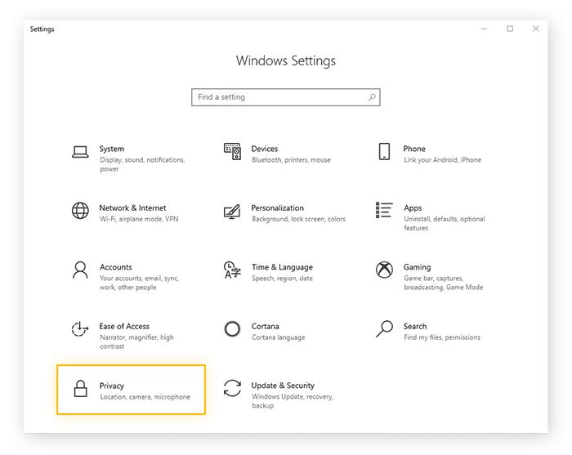Image resolution: width=572 pixels, height=455 pixels.
Task: Select the Accounts person icon
Action: click(x=80, y=270)
